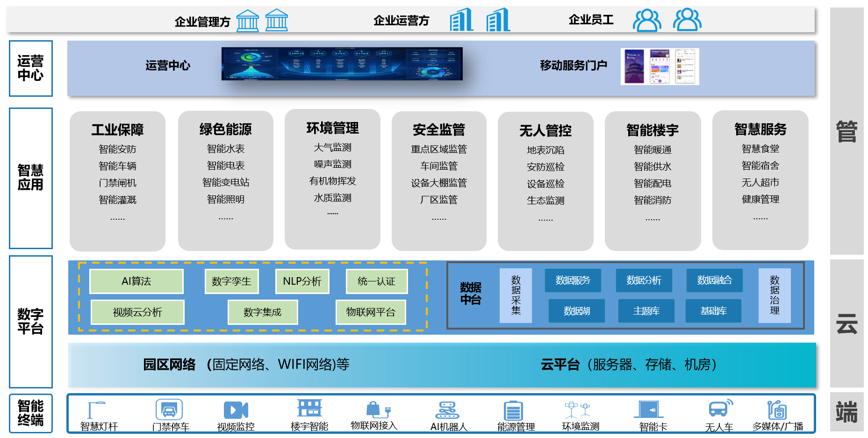This screenshot has width=868, height=438.
Task: Click the AI算法 green box
Action: click(x=136, y=281)
